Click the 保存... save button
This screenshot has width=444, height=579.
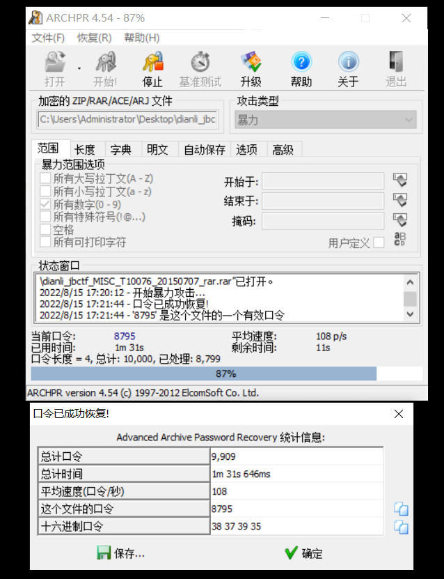[x=120, y=553]
